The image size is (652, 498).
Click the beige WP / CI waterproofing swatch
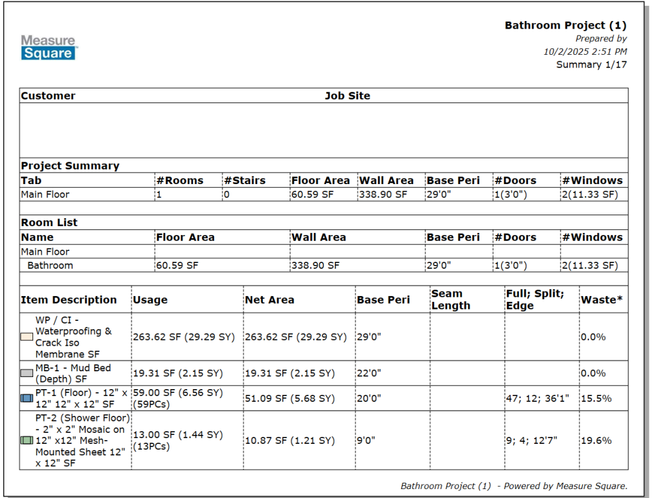(26, 337)
